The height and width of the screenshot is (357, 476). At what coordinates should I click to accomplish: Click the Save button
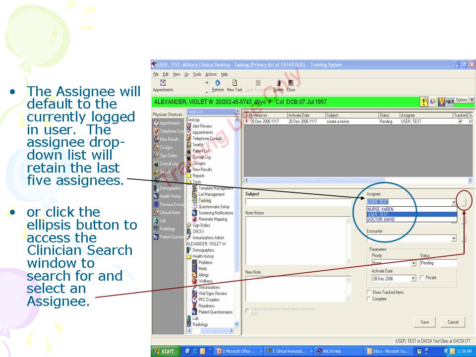[424, 322]
